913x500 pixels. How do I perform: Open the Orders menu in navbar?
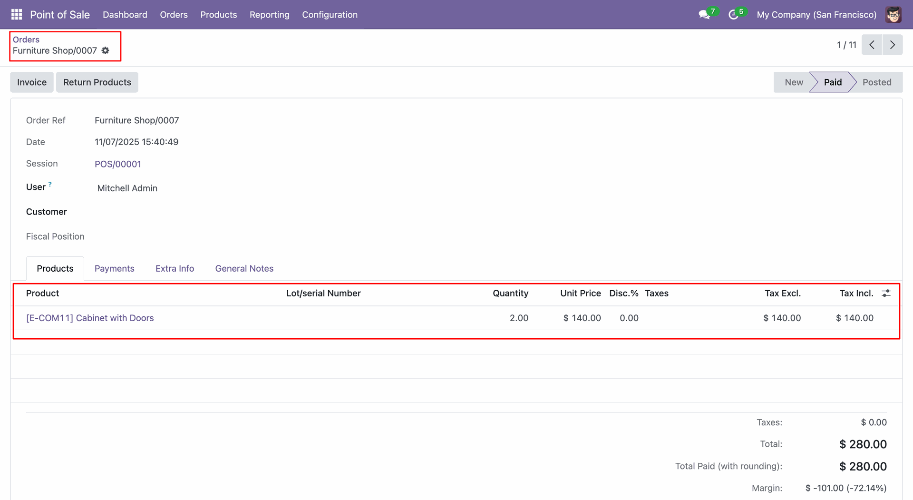174,15
